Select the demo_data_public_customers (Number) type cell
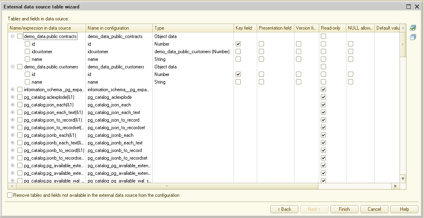This screenshot has height=218, width=424. pos(192,52)
